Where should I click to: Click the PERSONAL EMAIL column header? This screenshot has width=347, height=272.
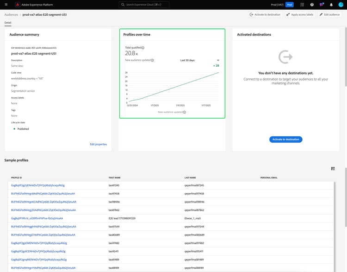pyautogui.click(x=269, y=177)
